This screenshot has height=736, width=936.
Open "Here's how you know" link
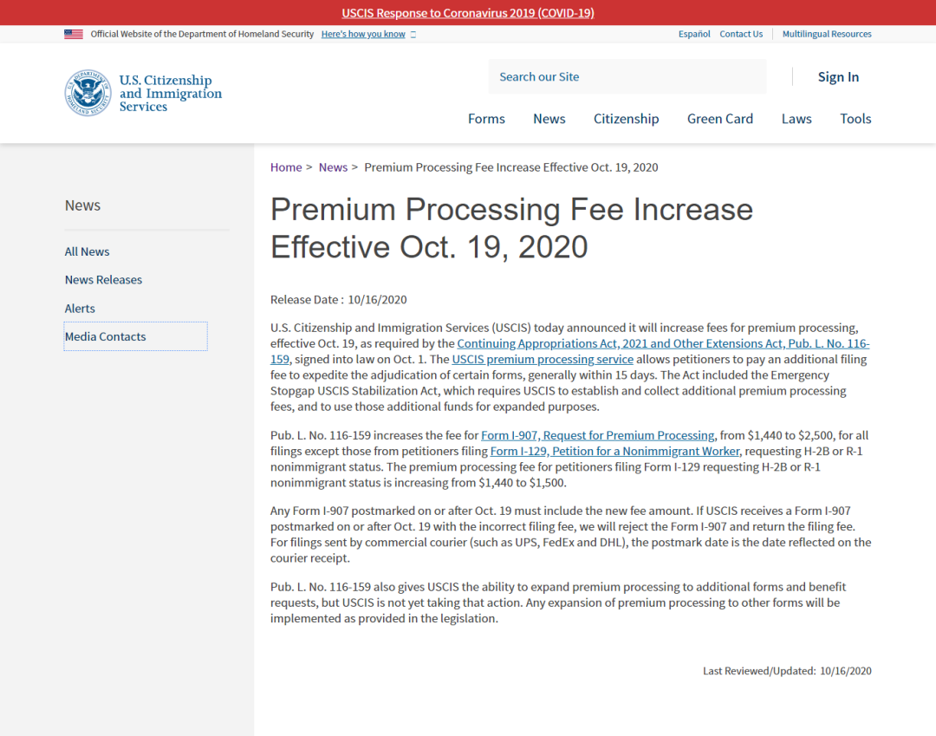(363, 34)
